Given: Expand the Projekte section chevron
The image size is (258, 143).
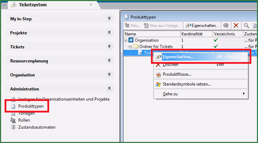Looking at the screenshot, I should point(110,33).
